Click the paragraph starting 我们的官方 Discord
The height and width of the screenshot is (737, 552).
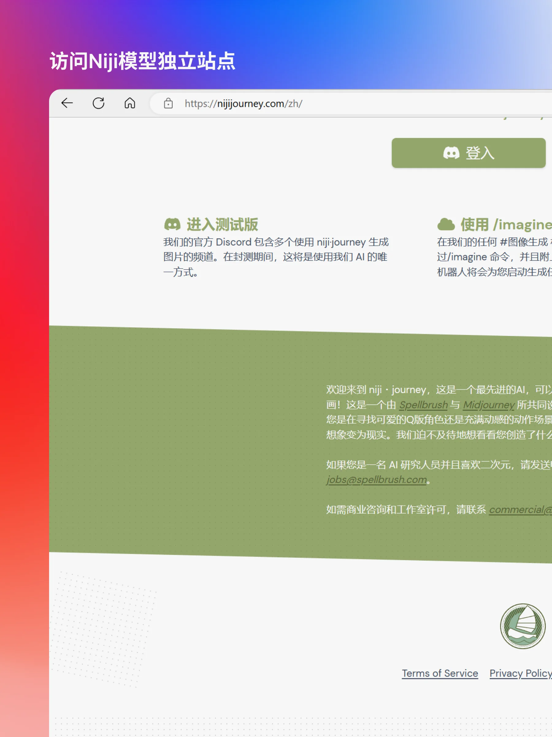276,257
